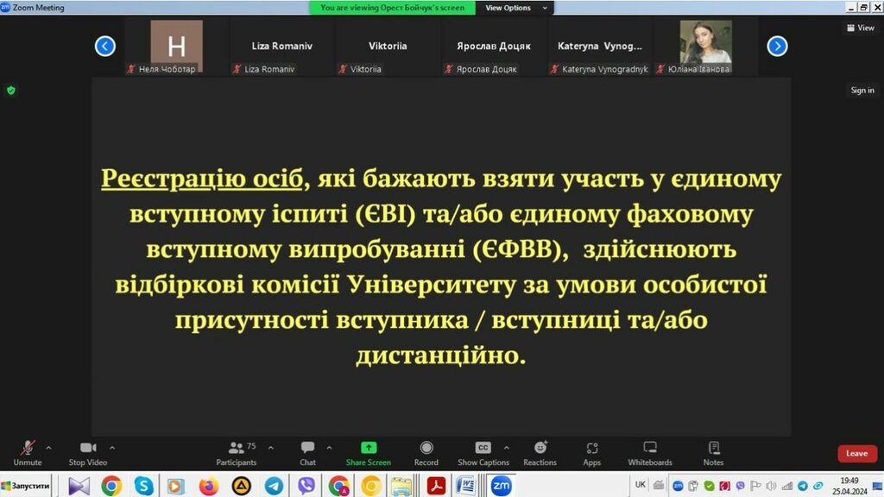Open the Chat panel
This screenshot has width=884, height=497.
coord(307,451)
